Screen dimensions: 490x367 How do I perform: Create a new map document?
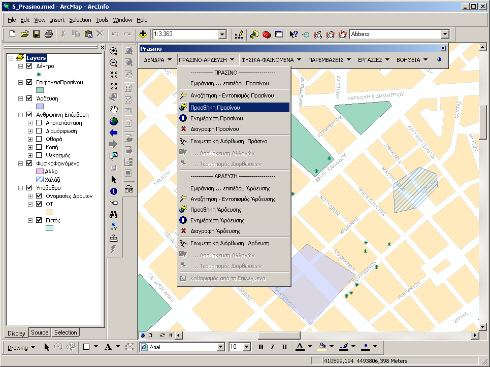(13, 34)
